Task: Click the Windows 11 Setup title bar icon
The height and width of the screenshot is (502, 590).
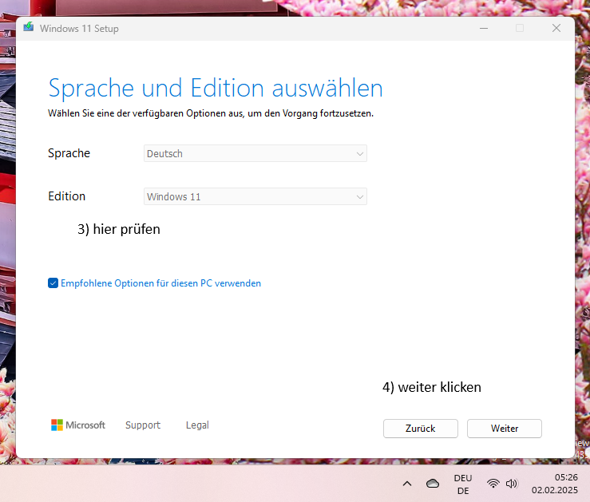Action: (29, 27)
